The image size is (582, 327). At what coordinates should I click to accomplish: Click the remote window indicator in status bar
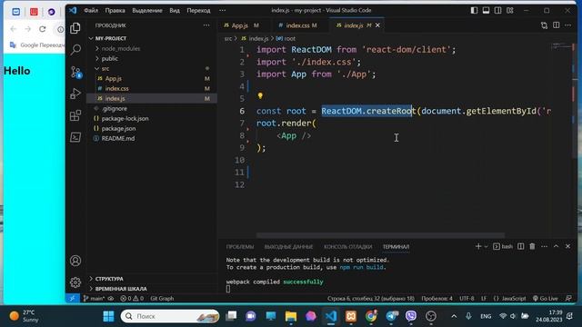(73, 298)
